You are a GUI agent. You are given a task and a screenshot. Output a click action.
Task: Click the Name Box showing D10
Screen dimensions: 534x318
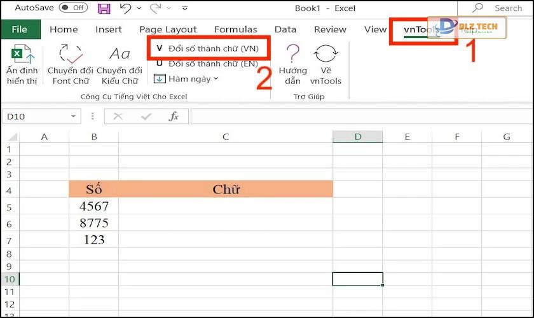(36, 116)
